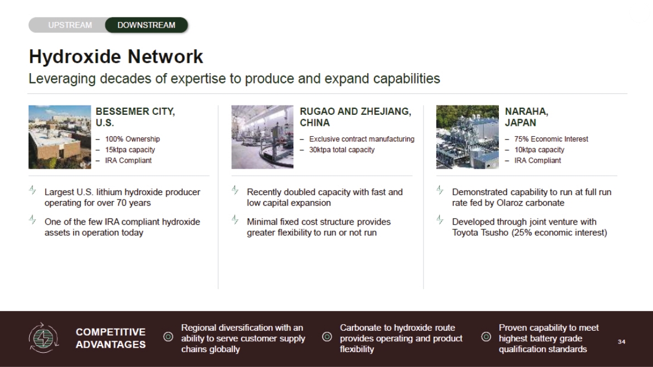Click the 75% Economic Interest line

(x=551, y=139)
